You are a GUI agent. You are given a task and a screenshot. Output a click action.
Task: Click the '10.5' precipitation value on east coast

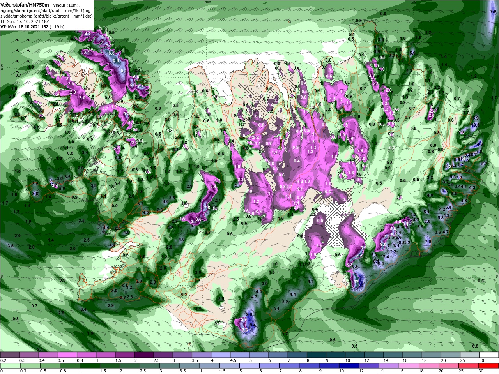pos(475,125)
